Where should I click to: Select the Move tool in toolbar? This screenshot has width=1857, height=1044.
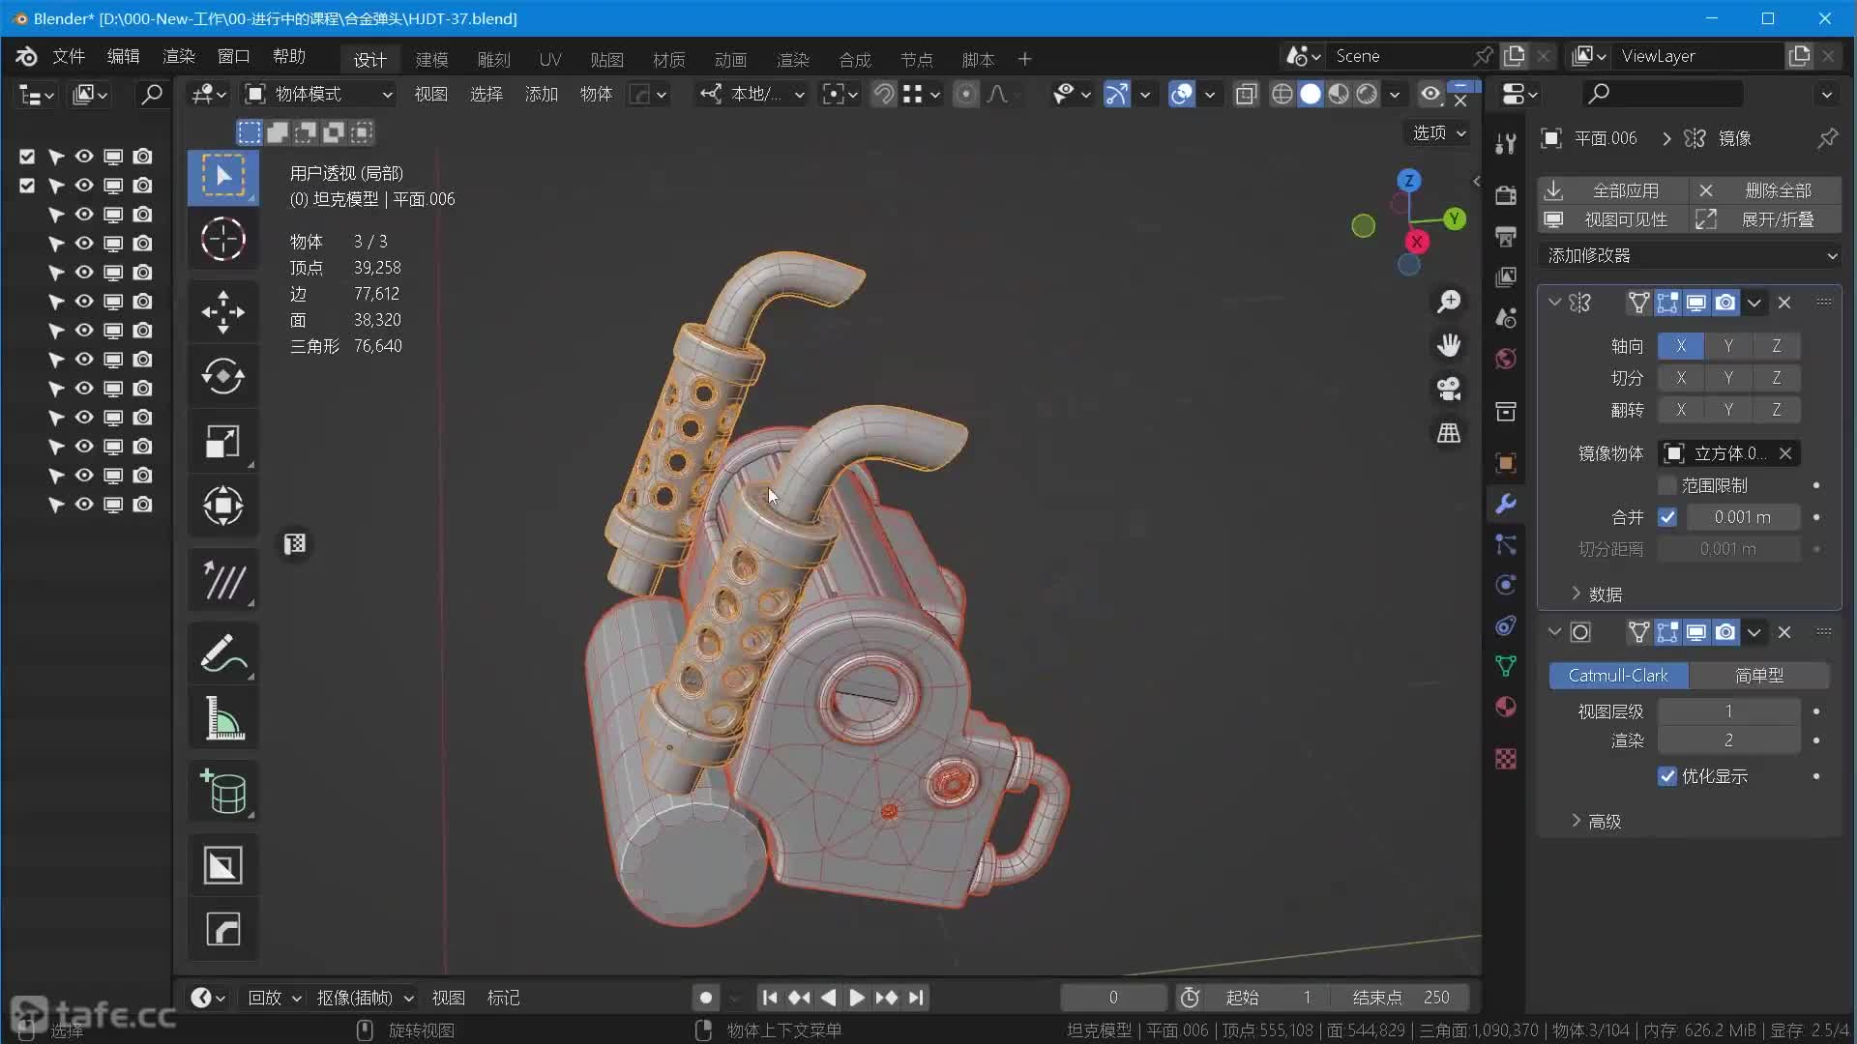coord(222,312)
